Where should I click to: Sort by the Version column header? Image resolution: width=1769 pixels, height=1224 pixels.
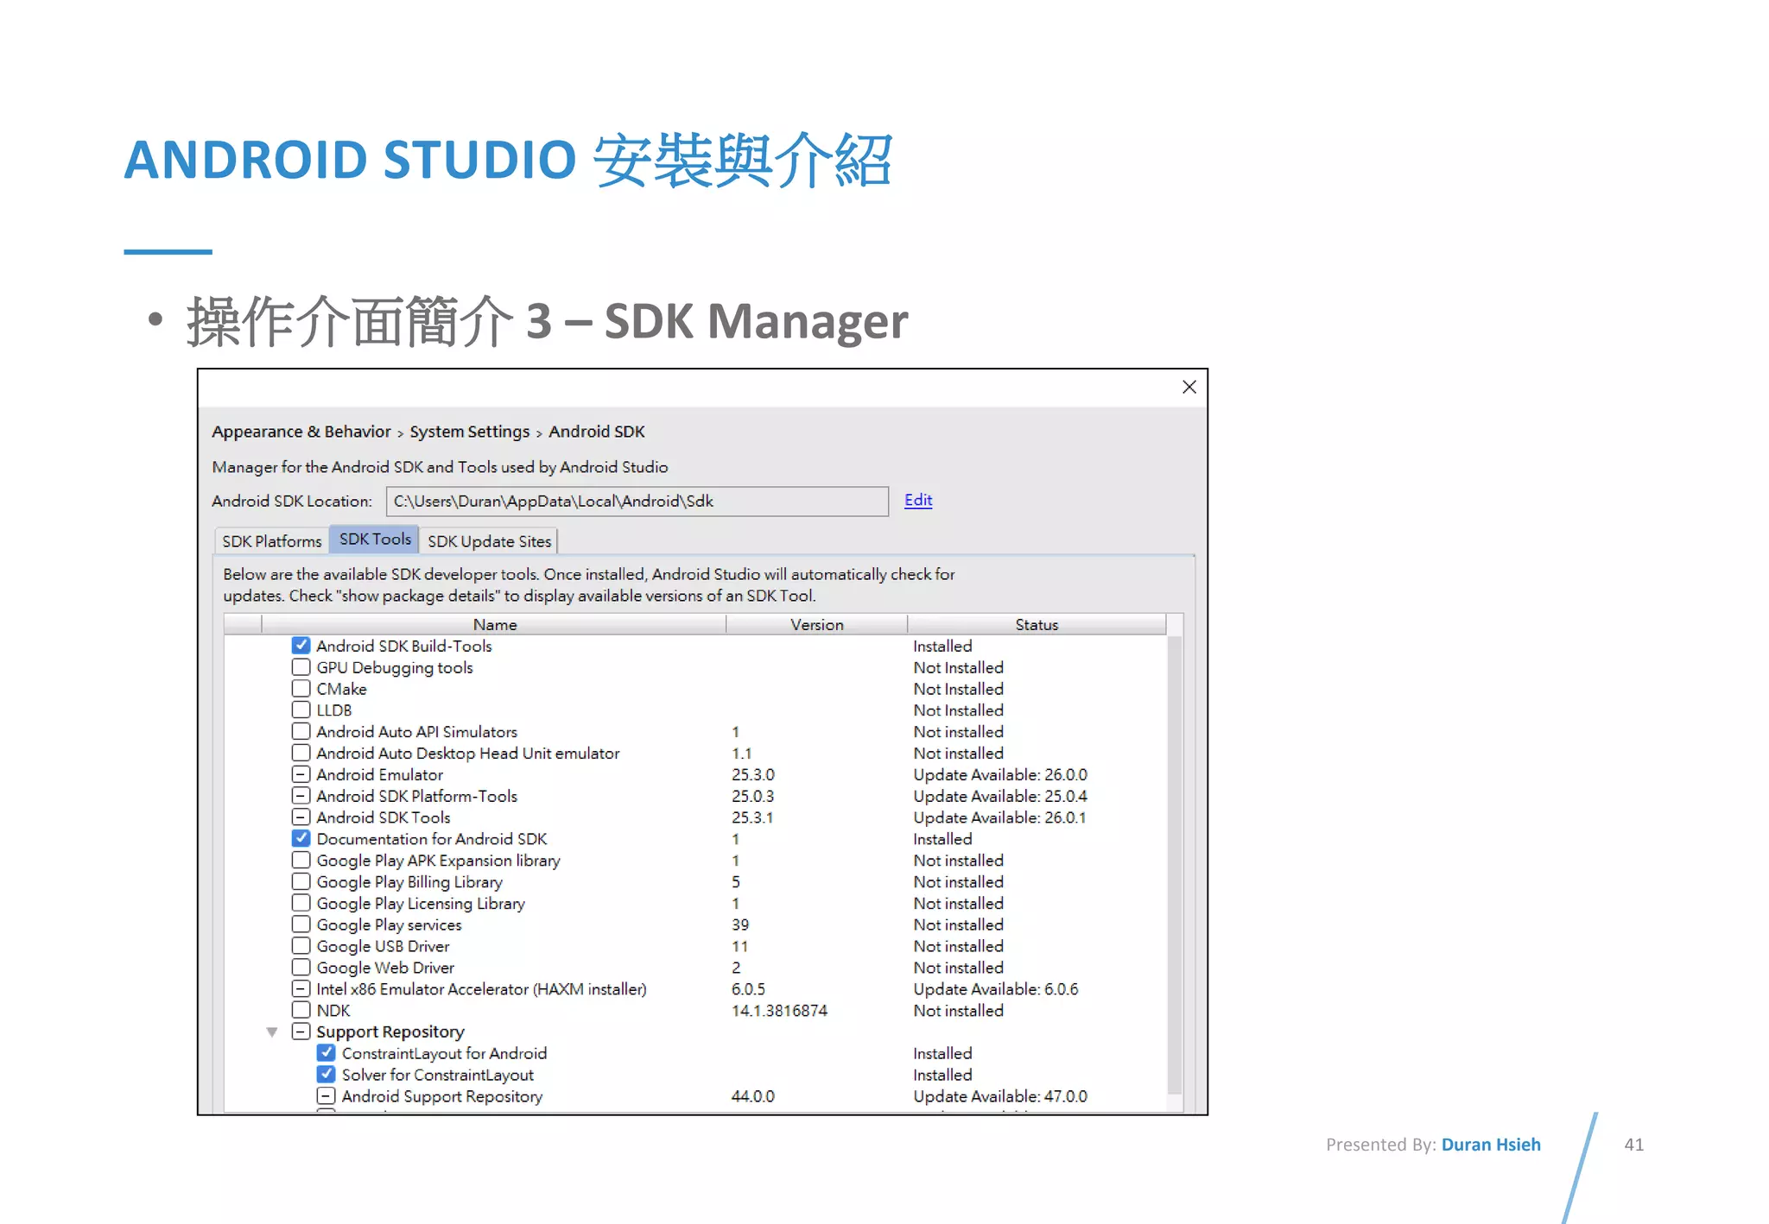(816, 624)
